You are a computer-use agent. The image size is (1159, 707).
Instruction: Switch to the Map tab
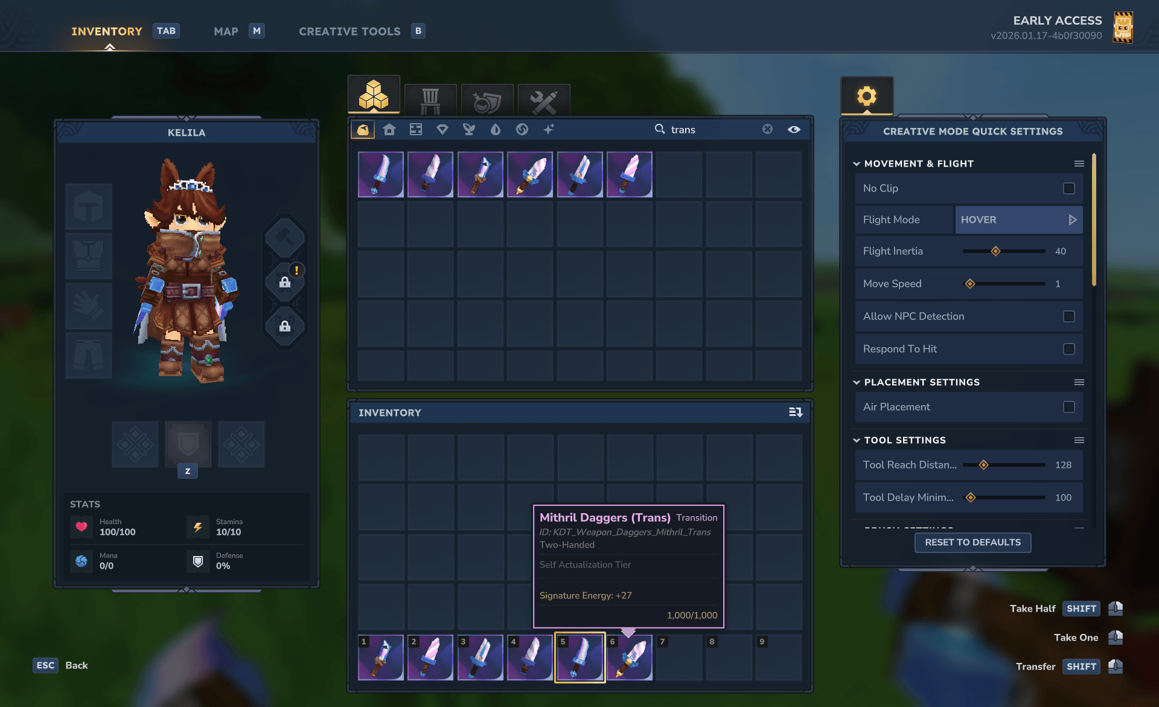[226, 31]
